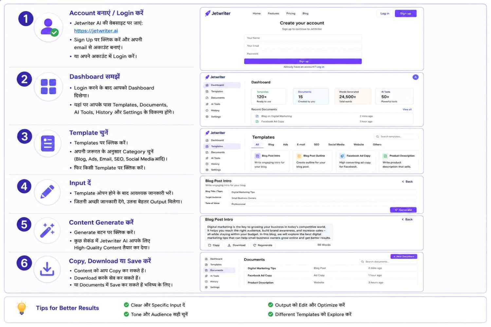
Task: Go to Dashboard from the Templates screen's sidebar
Action: tap(215, 140)
